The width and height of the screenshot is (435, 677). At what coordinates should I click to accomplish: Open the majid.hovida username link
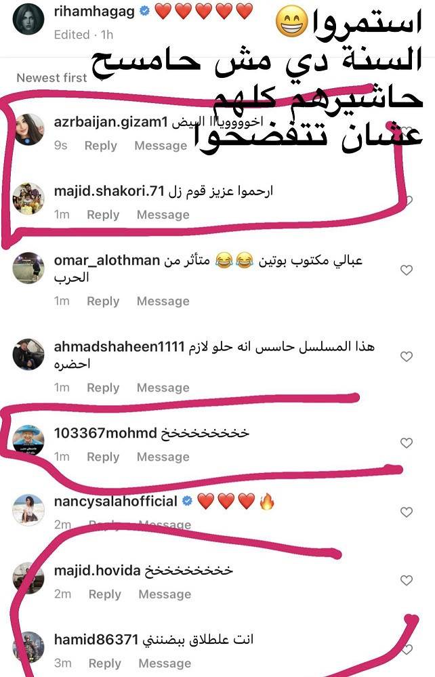(x=98, y=571)
